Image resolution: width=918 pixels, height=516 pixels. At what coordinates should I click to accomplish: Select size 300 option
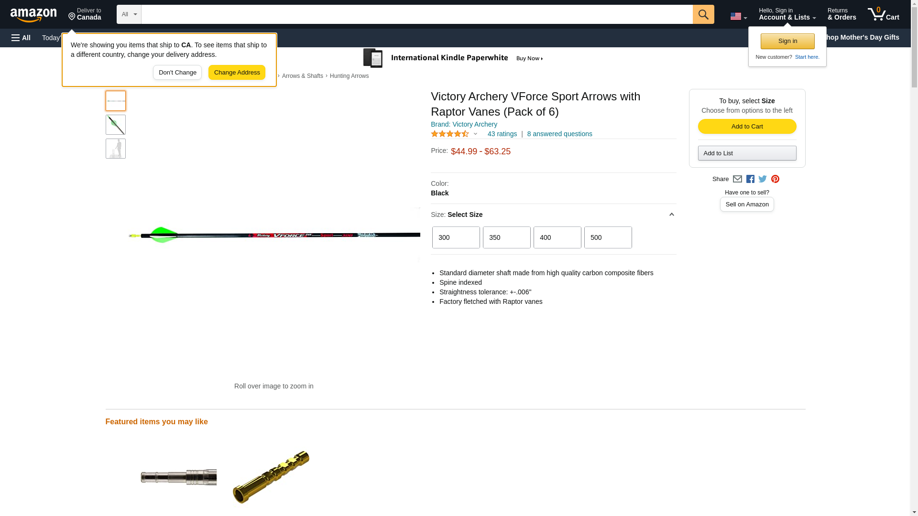click(x=456, y=237)
